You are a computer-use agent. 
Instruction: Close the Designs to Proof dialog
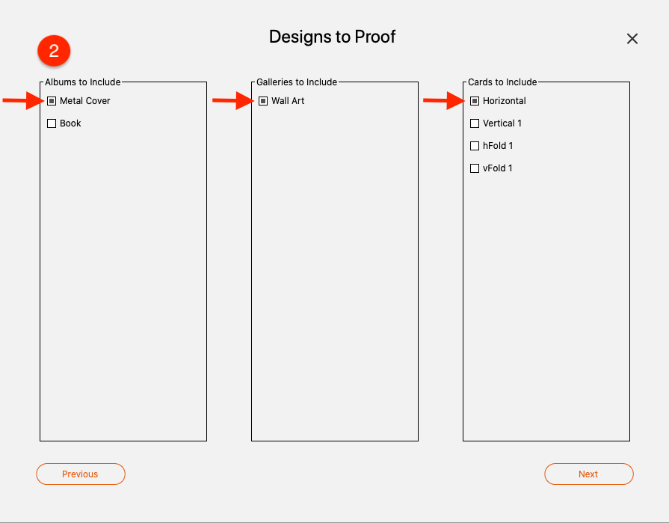[632, 39]
